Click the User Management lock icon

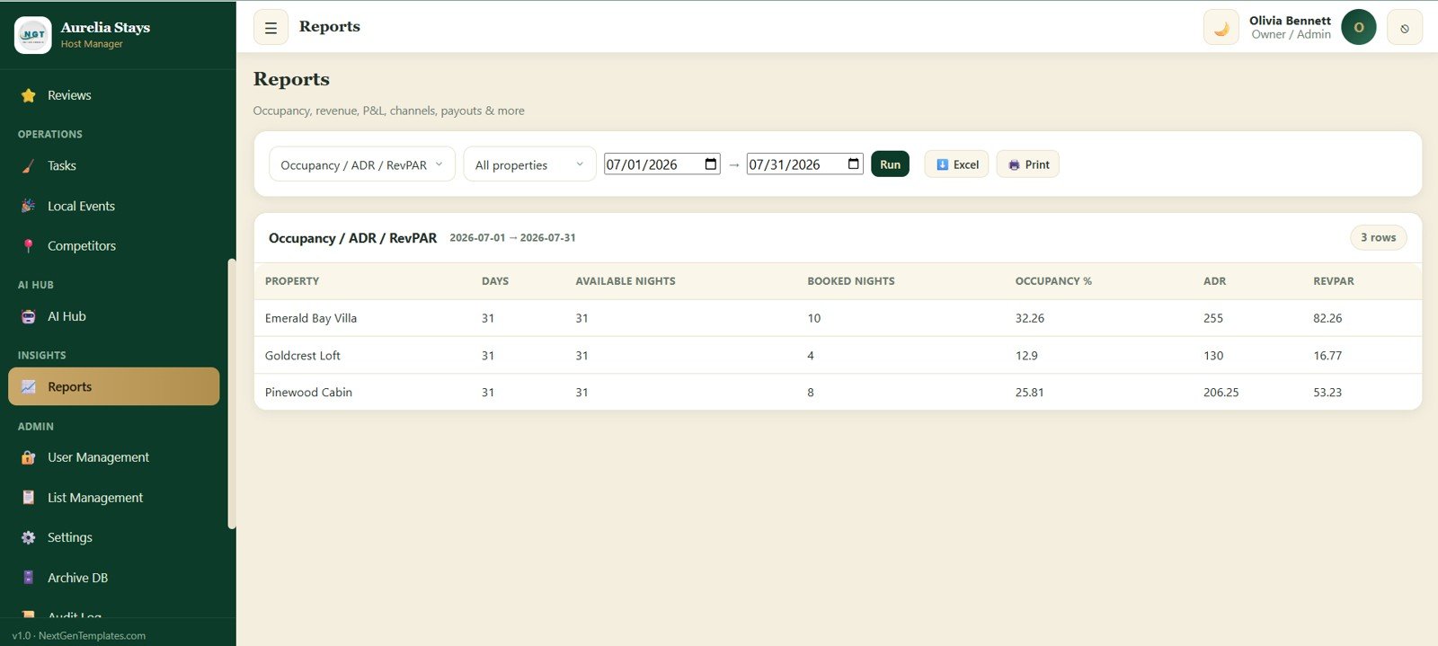(x=29, y=457)
